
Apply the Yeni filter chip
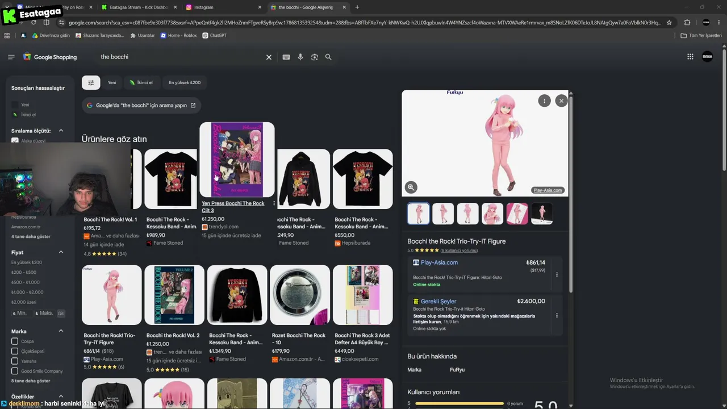point(112,82)
